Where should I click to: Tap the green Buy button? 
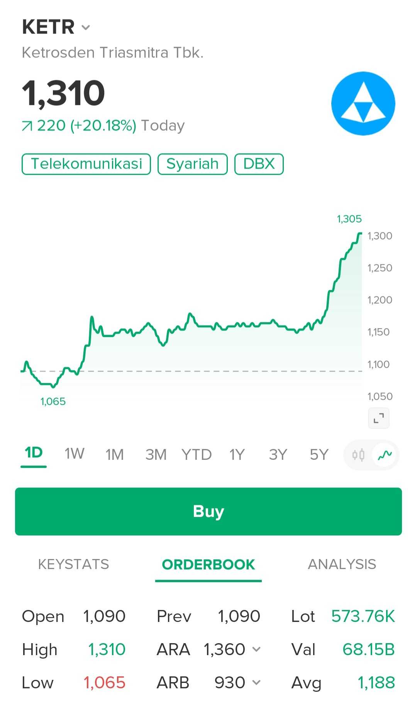point(208,511)
